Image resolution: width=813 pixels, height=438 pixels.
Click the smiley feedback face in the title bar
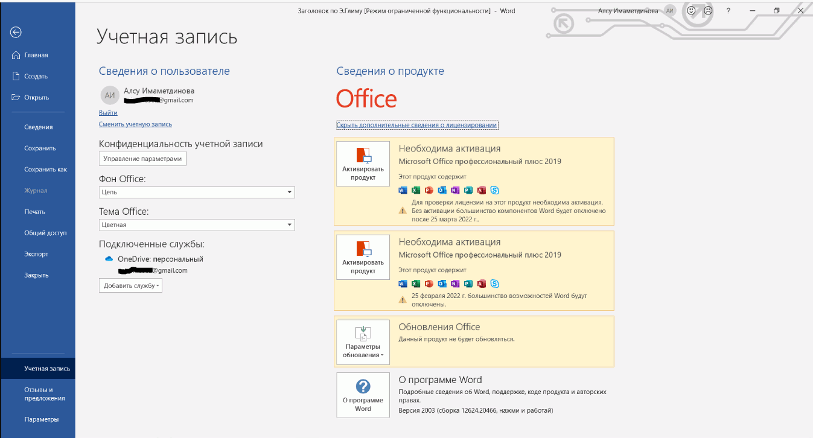[x=692, y=10]
